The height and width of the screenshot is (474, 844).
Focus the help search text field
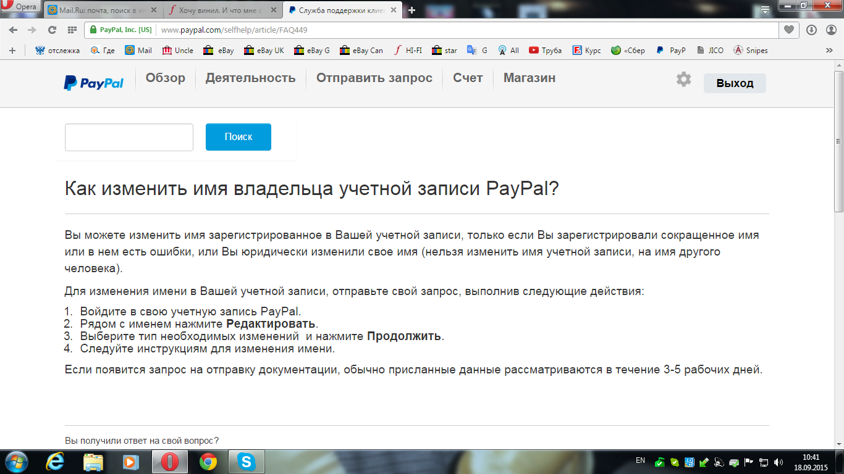pyautogui.click(x=129, y=137)
